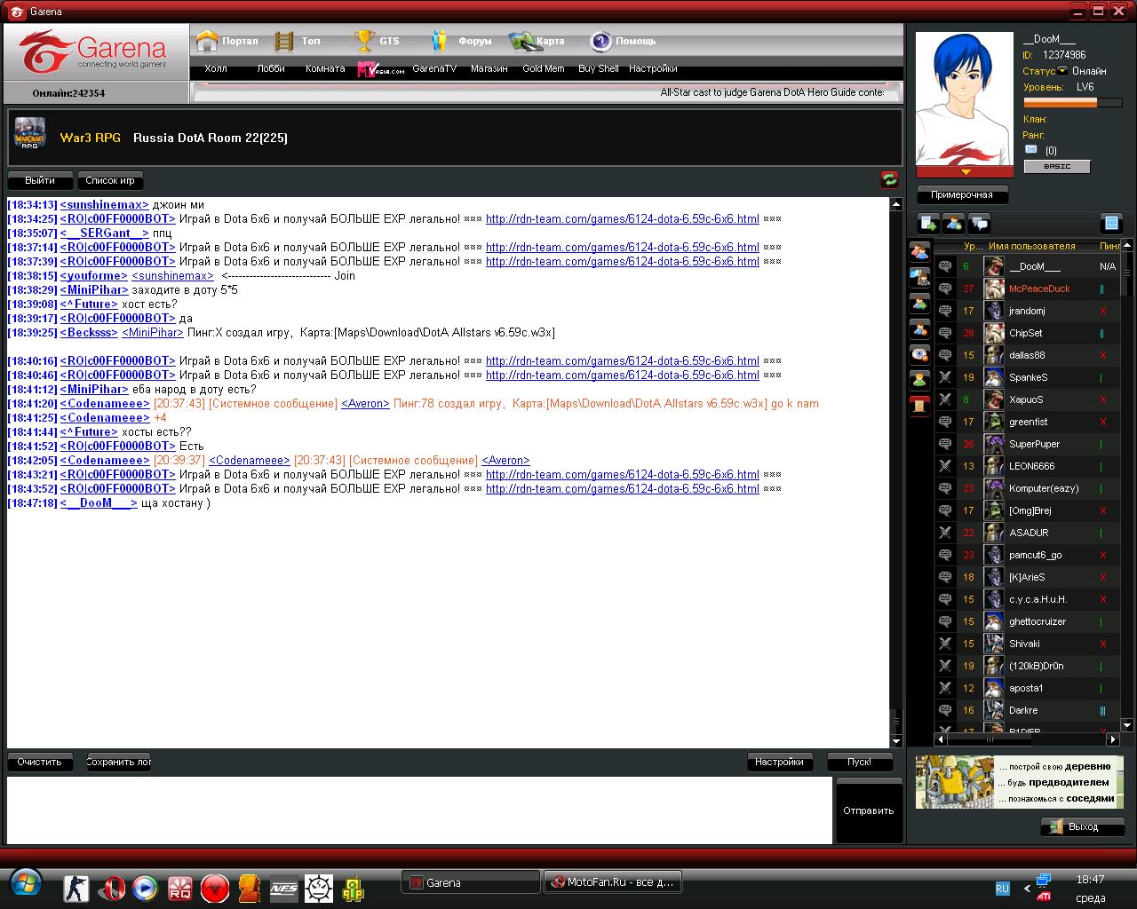The image size is (1137, 909).
Task: Click the RU language indicator in tray
Action: click(x=1002, y=888)
